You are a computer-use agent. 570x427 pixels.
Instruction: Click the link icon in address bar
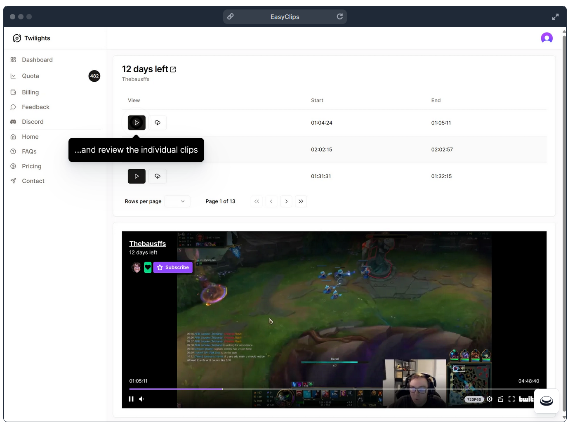point(231,17)
